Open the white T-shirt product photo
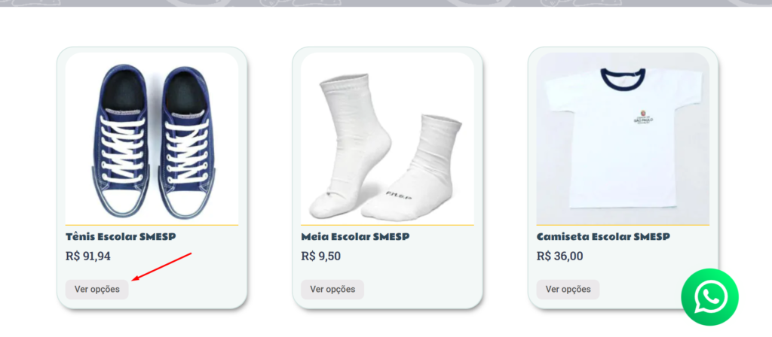 (623, 138)
